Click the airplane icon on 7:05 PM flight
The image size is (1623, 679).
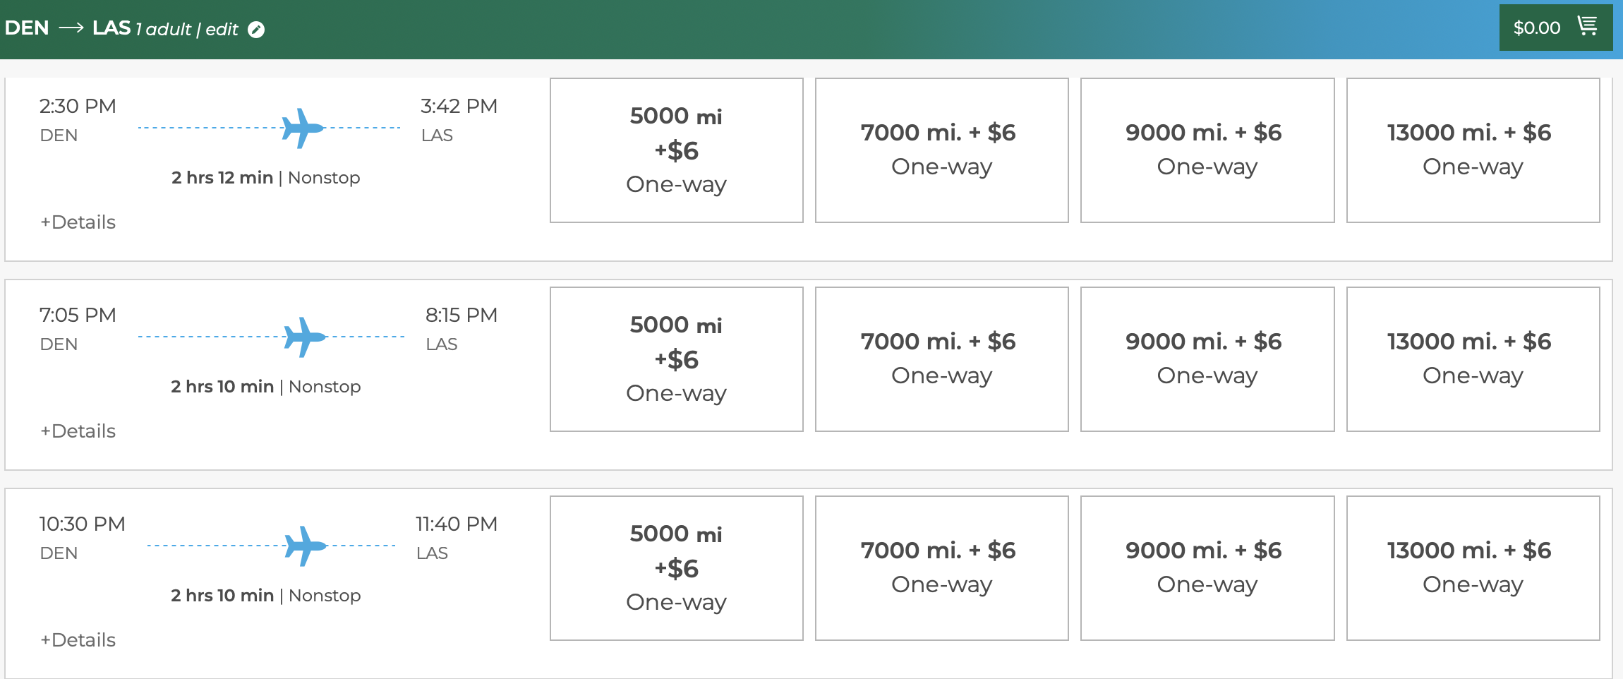point(304,337)
